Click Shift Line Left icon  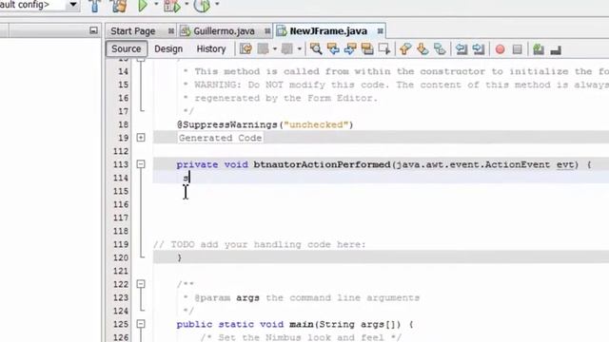(462, 48)
